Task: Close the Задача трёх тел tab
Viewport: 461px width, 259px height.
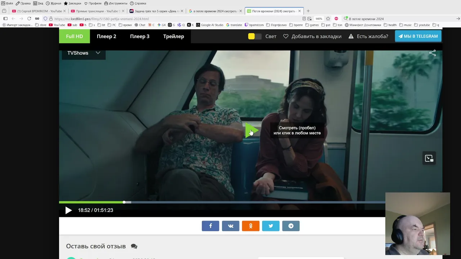Action: 182,11
